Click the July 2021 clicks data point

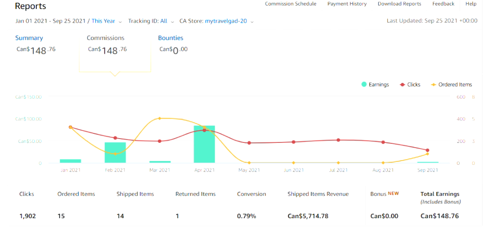(x=338, y=140)
